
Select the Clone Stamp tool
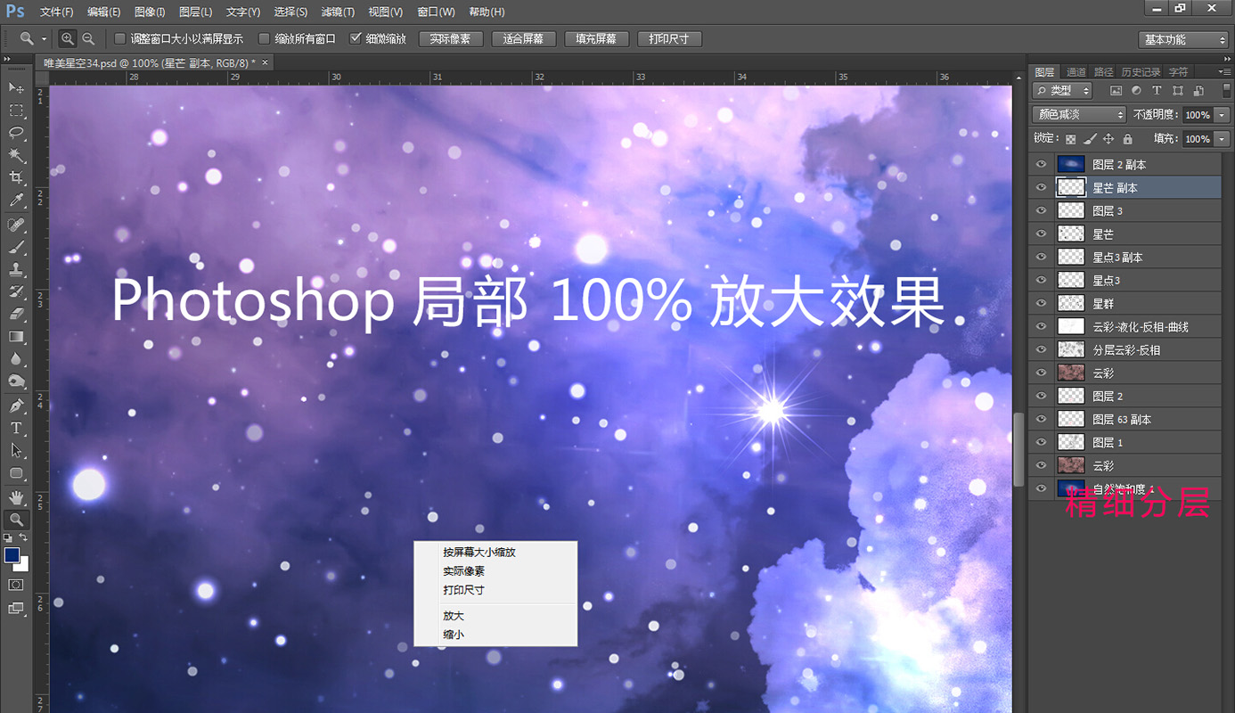16,269
